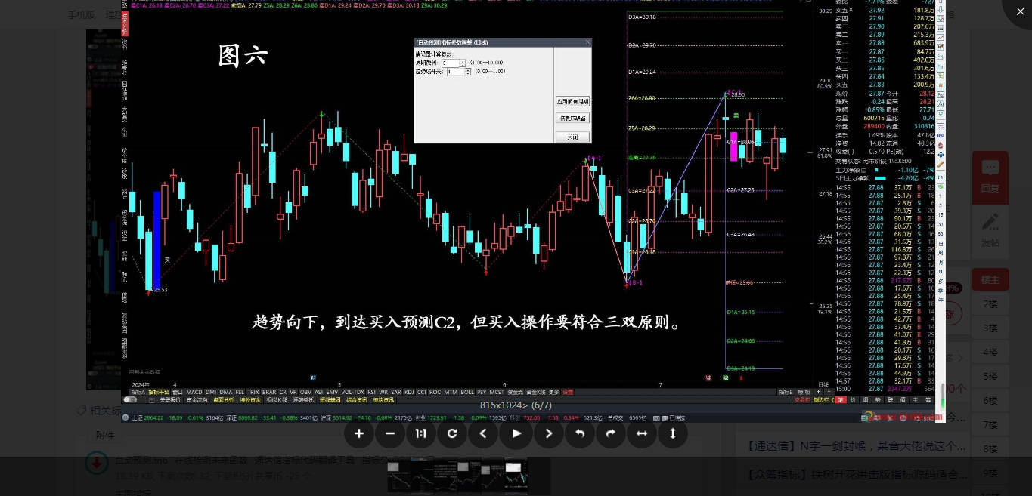This screenshot has height=496, width=1032.
Task: Click the 手机版 link at page top
Action: click(x=81, y=14)
